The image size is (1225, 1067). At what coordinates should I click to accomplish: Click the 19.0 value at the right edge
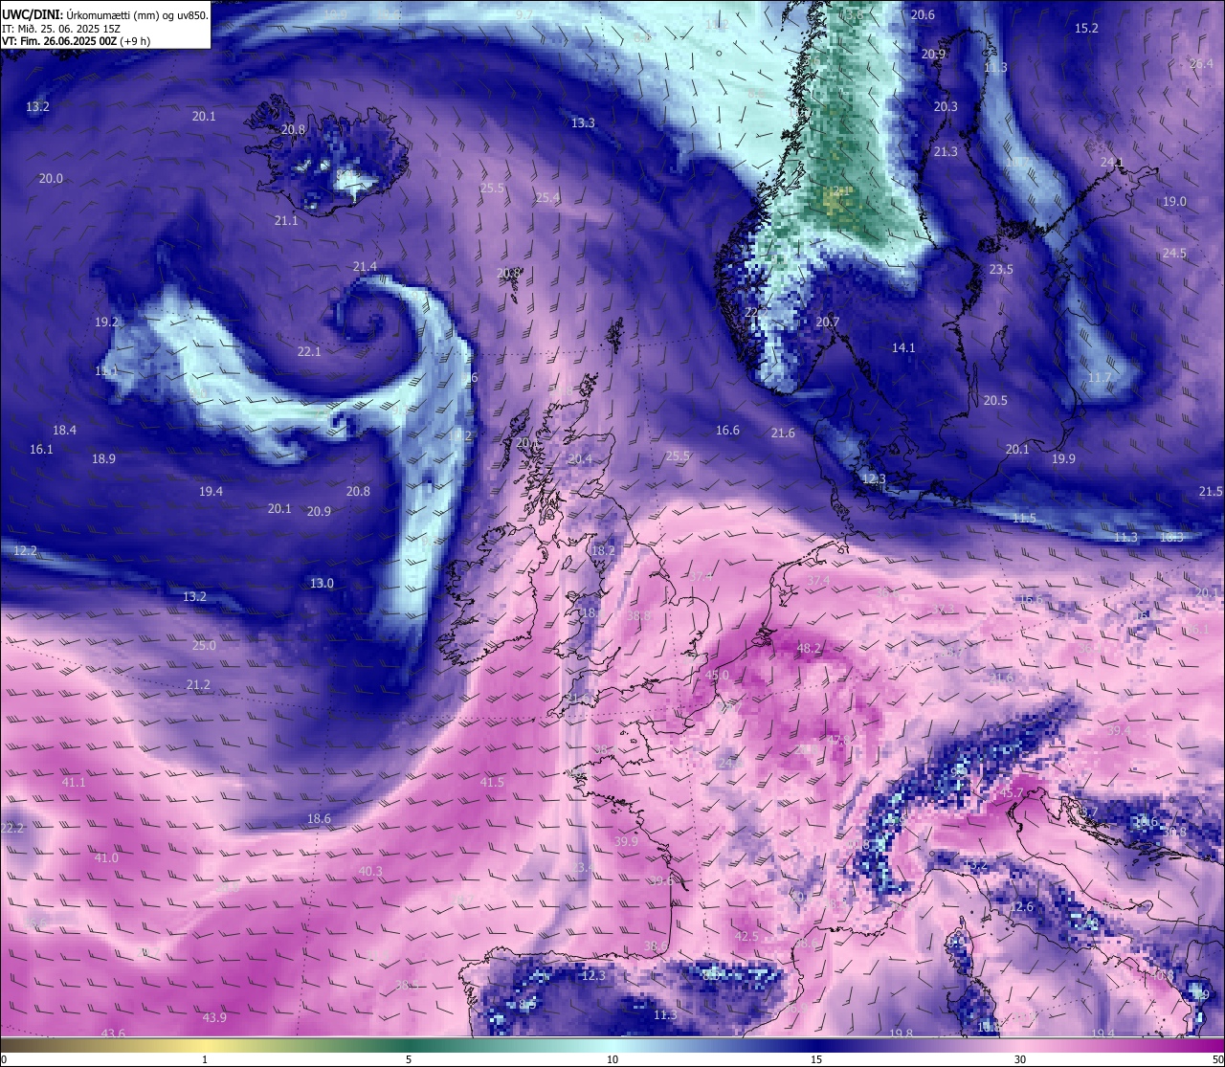coord(1174,202)
